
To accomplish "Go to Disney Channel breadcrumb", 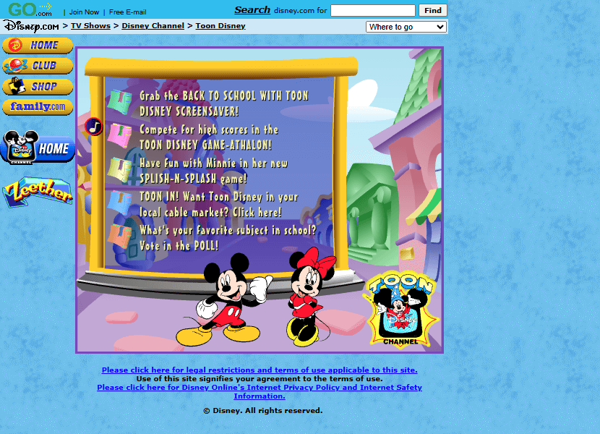I will click(153, 25).
